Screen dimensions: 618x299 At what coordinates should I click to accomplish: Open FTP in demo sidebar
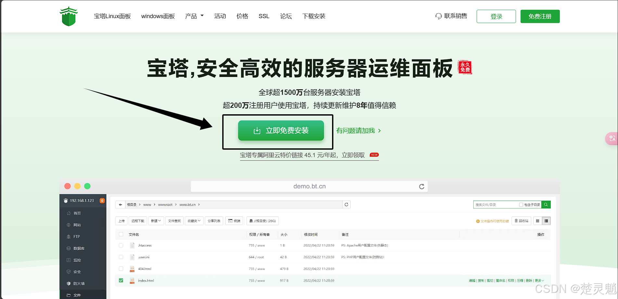77,237
